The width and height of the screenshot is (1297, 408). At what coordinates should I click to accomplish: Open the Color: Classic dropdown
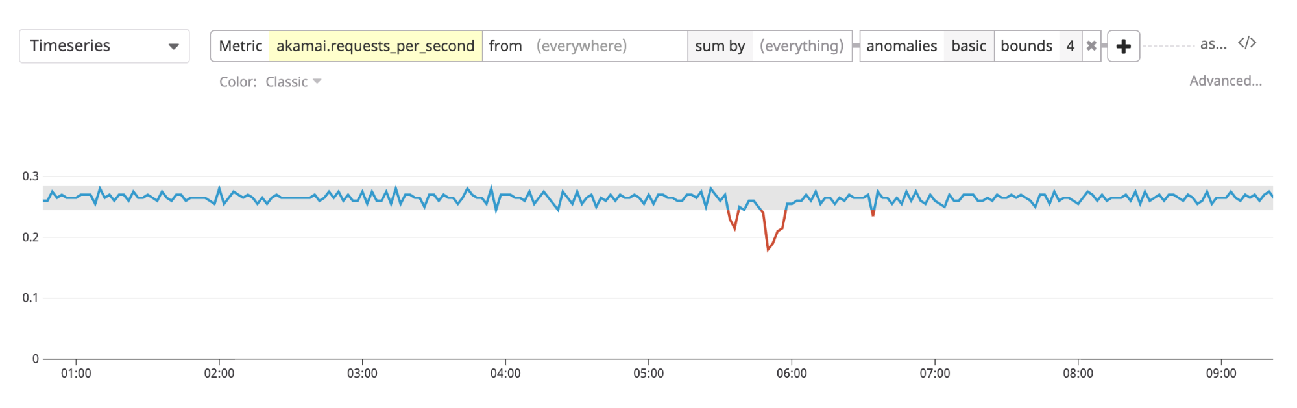pos(293,82)
